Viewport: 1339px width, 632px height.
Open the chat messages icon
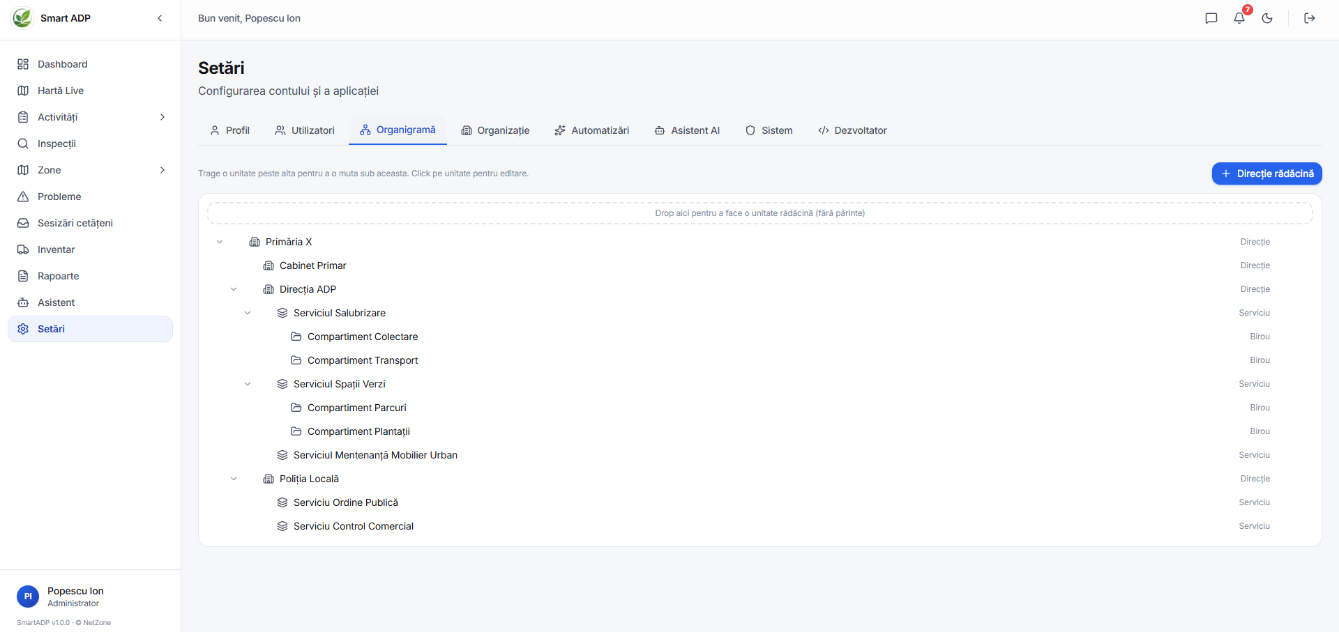point(1211,18)
